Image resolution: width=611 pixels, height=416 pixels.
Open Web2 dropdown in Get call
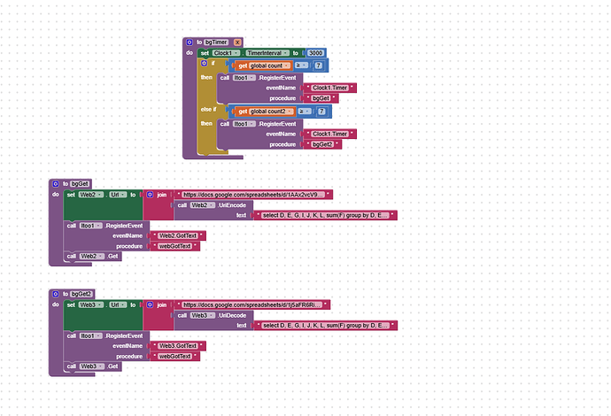pyautogui.click(x=92, y=257)
